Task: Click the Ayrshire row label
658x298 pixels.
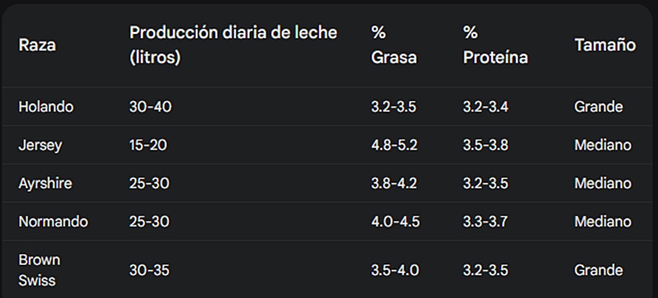Action: (x=45, y=183)
